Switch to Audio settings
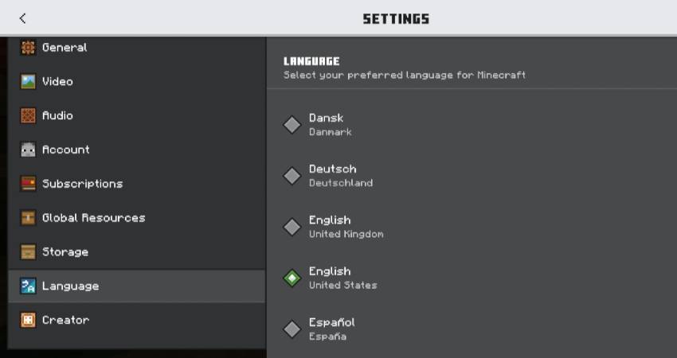Image resolution: width=677 pixels, height=358 pixels. coord(136,115)
